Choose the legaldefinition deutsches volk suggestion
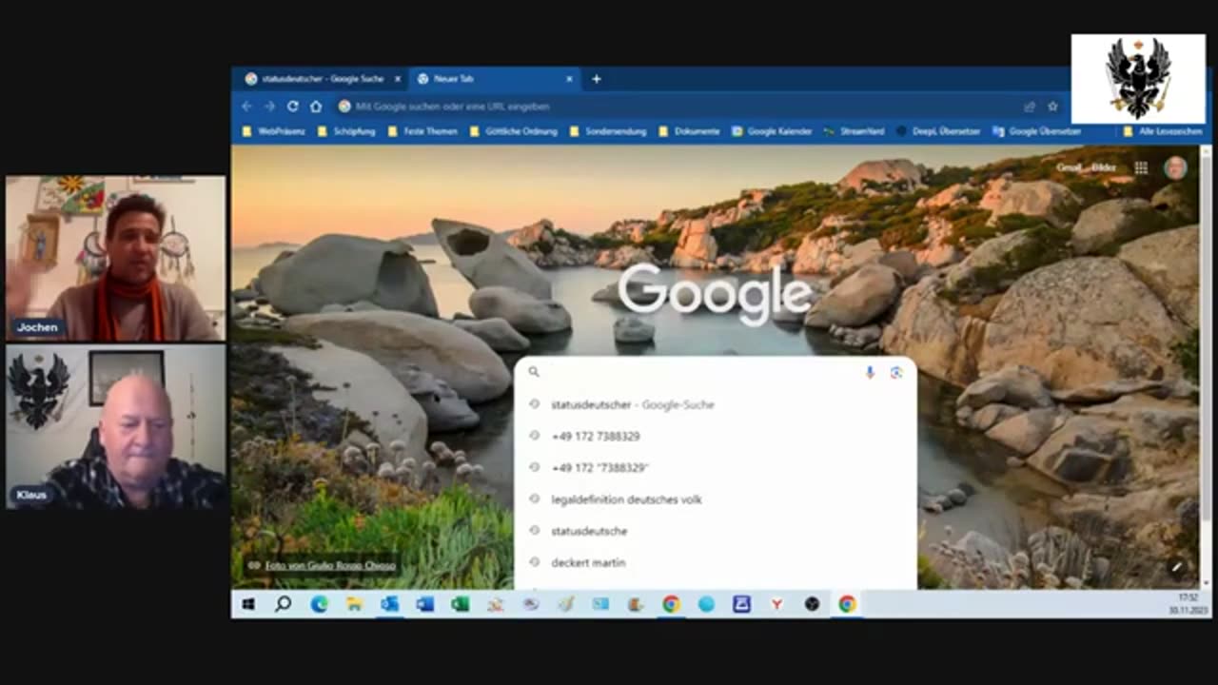This screenshot has height=685, width=1218. point(716,499)
